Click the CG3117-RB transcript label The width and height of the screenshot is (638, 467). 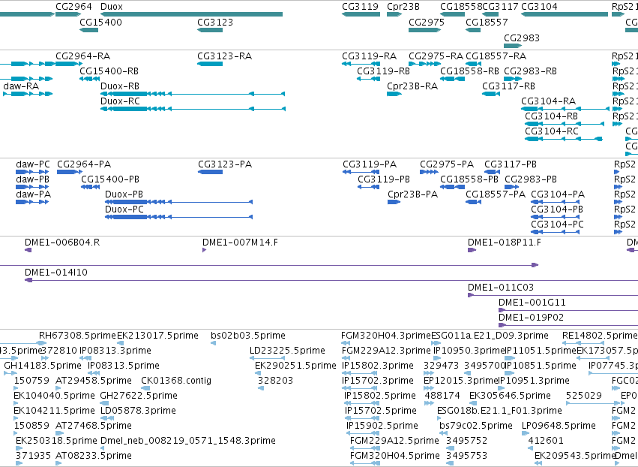[508, 86]
